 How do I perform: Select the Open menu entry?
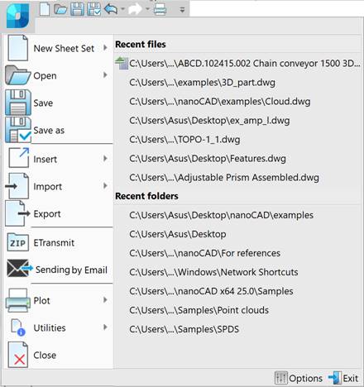(x=45, y=76)
